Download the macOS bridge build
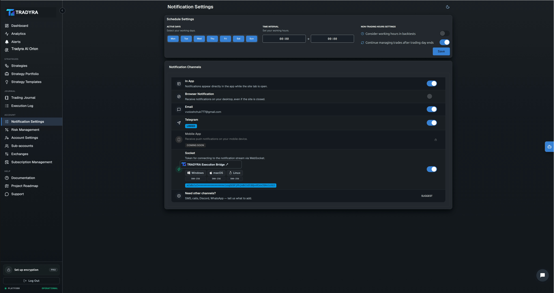Viewport: 554px width, 293px height. [x=216, y=173]
